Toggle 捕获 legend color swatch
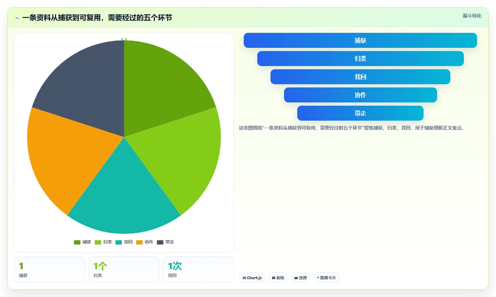Image resolution: width=496 pixels, height=297 pixels. coord(77,242)
